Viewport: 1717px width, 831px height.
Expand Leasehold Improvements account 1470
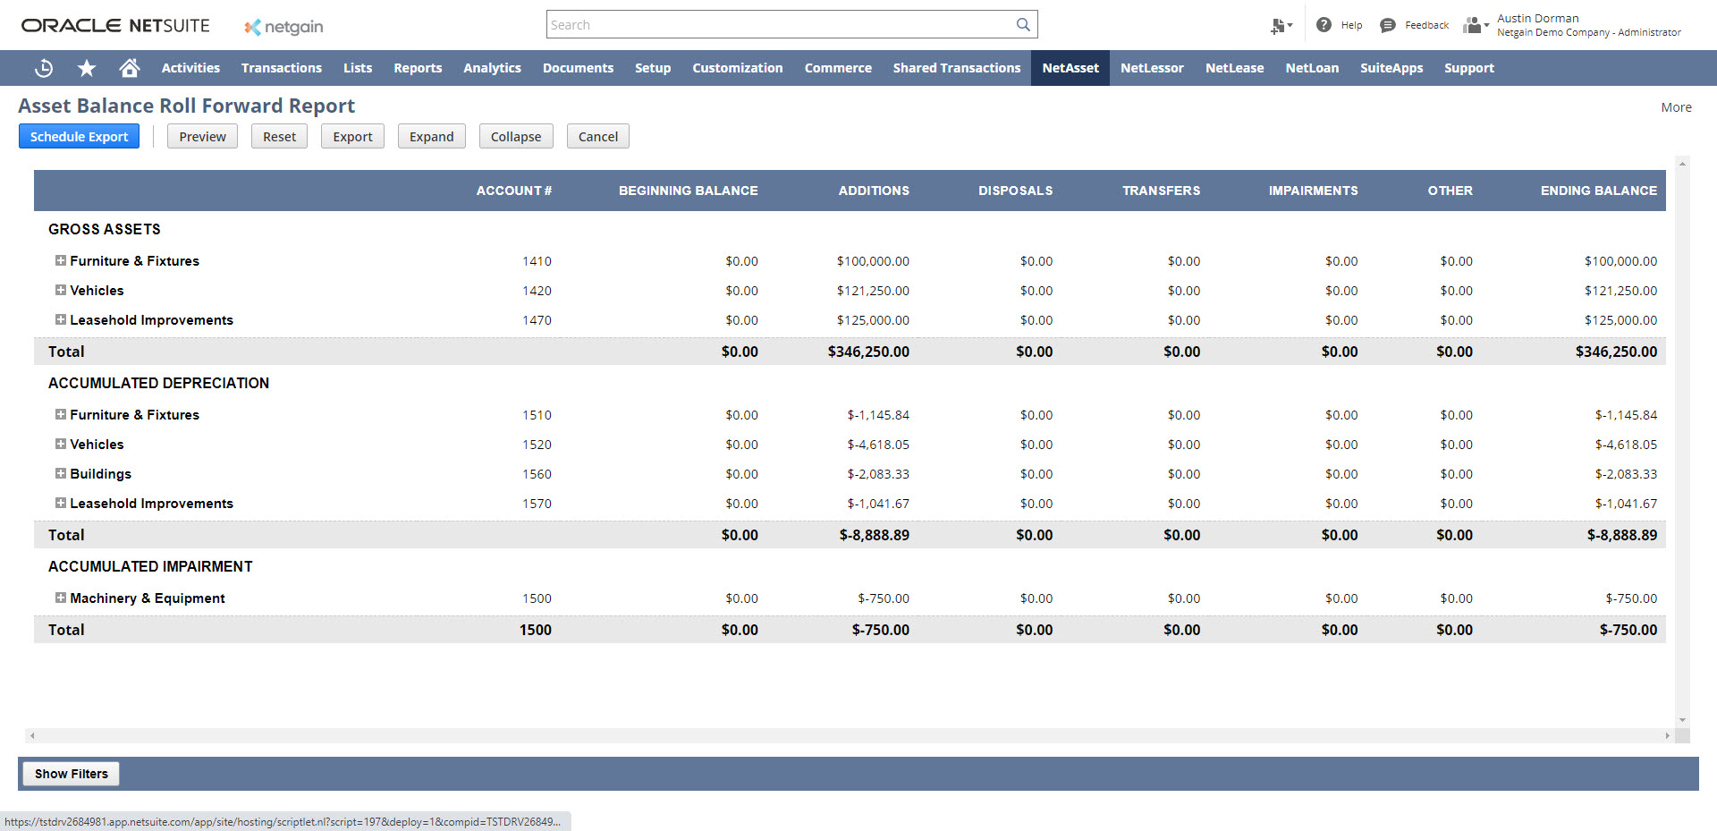(x=61, y=319)
